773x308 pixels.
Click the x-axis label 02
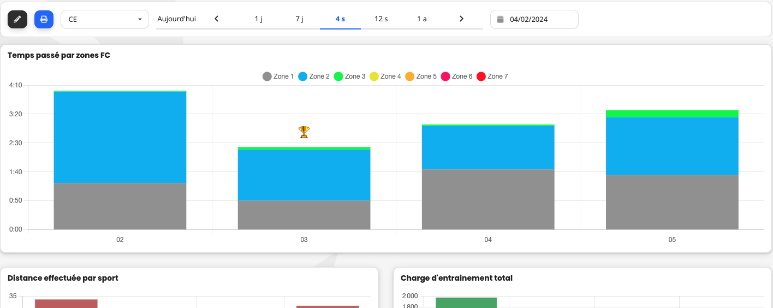(x=120, y=240)
